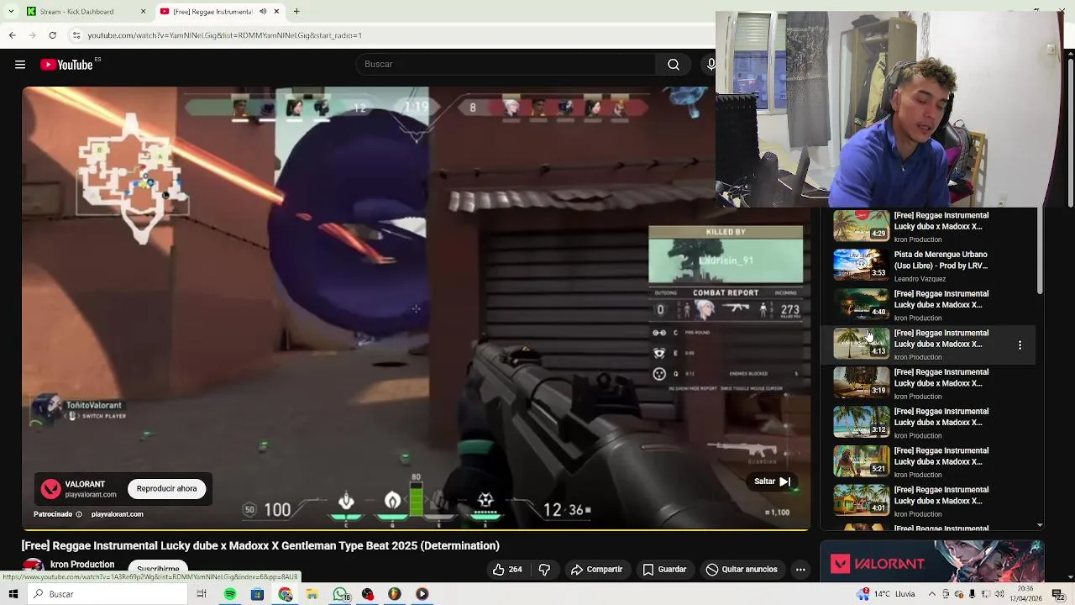Click the Quitar anuncios button
The image size is (1075, 605).
[742, 570]
